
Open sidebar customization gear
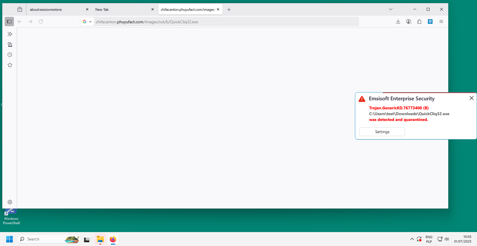pos(10,202)
